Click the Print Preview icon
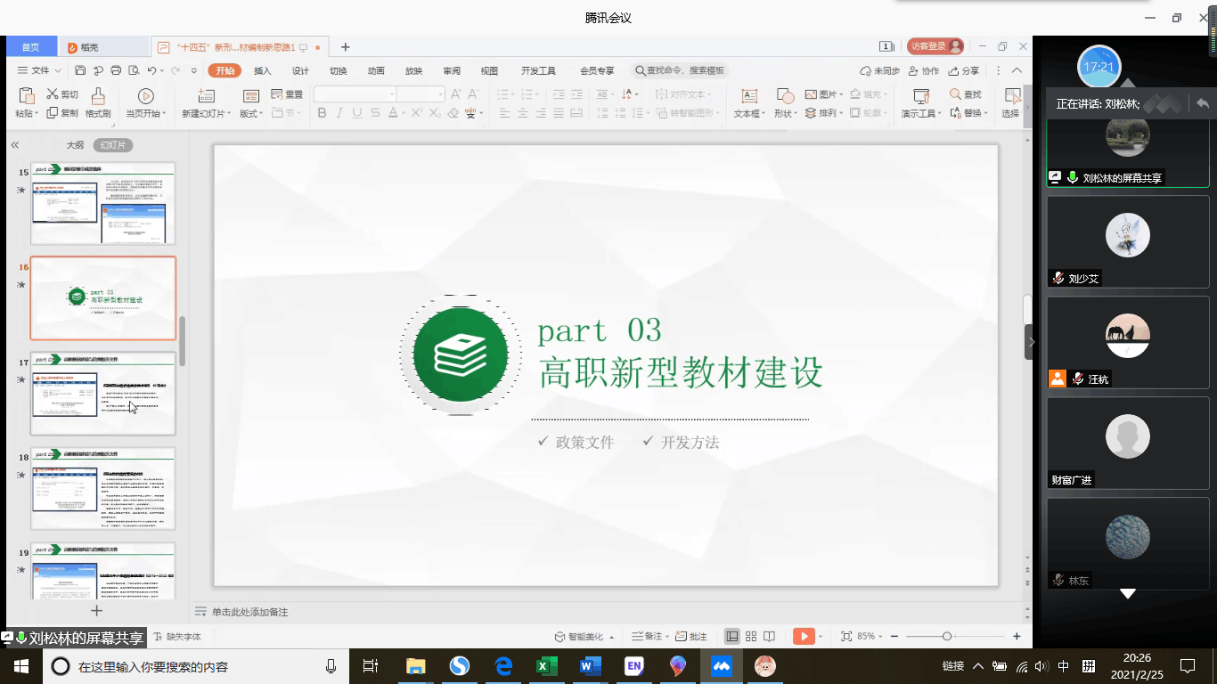Screen dimensions: 1217x684 (134, 71)
